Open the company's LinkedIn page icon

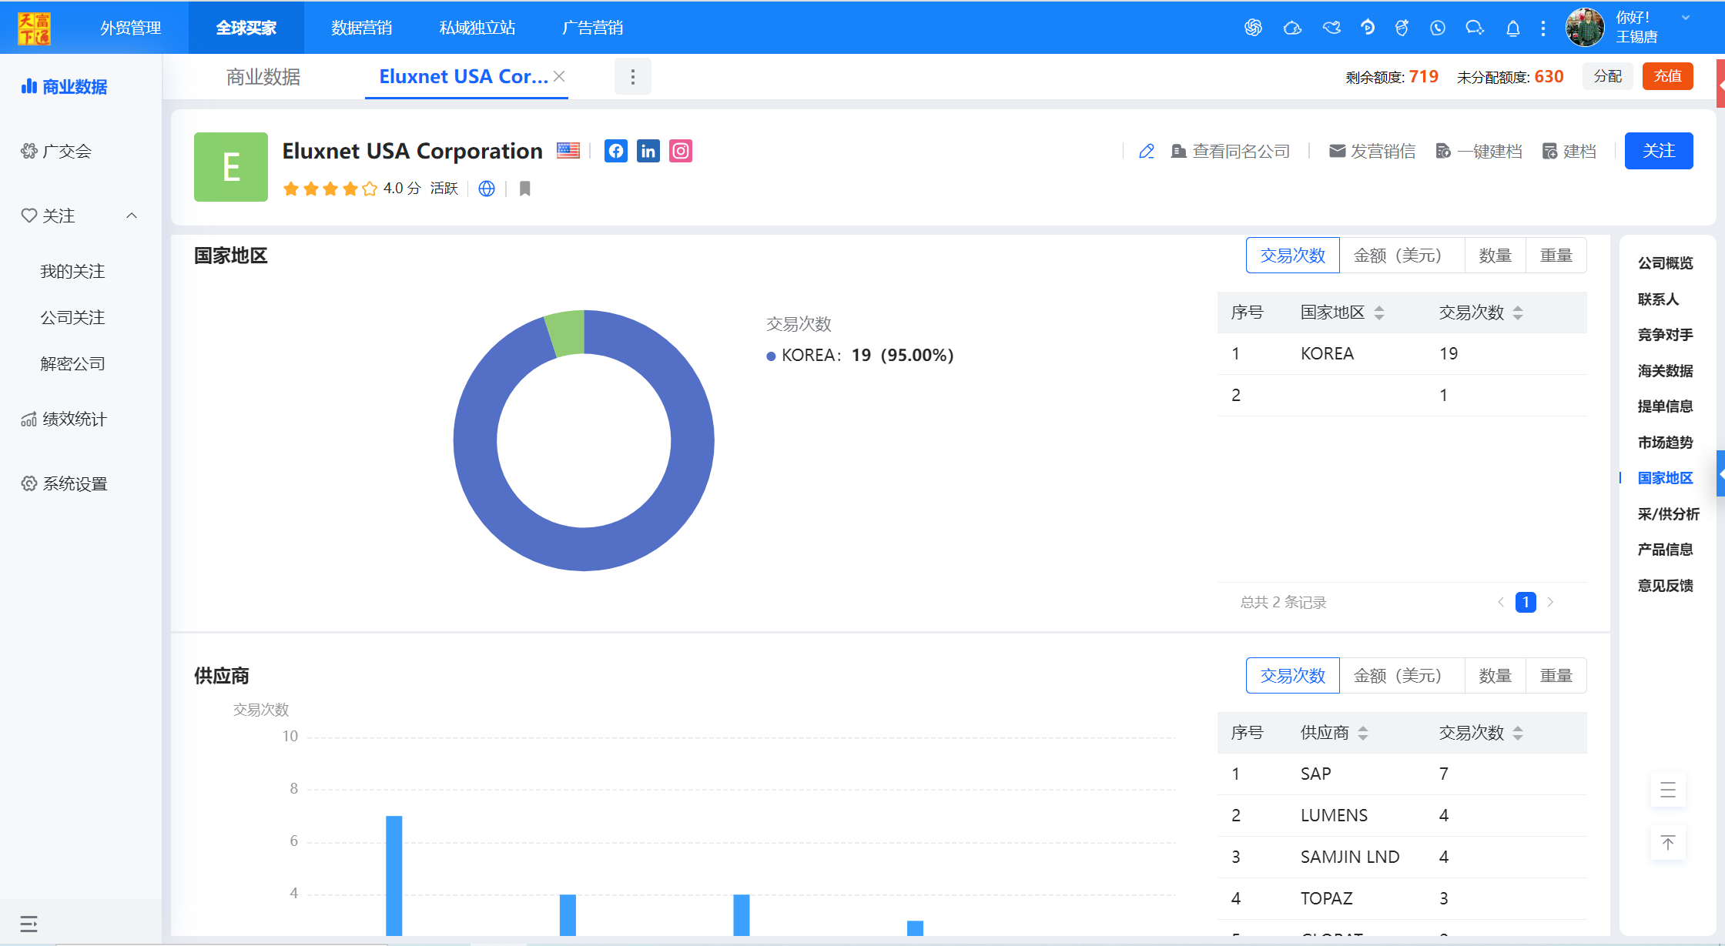click(648, 151)
